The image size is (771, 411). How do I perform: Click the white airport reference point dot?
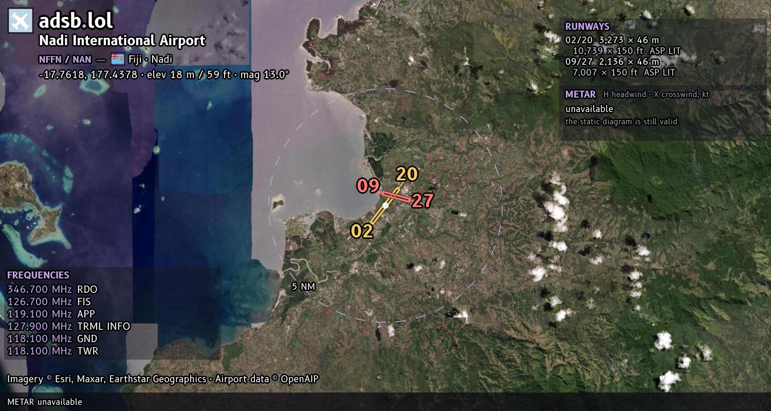coord(385,205)
